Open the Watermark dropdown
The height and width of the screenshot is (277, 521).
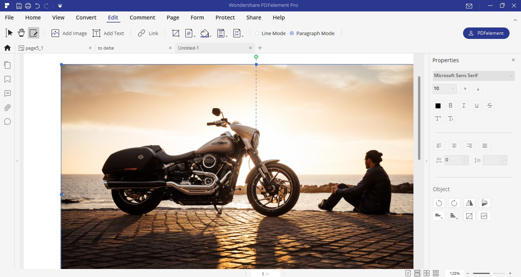click(x=190, y=33)
